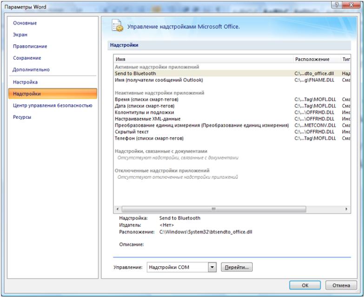Select Дата (списки смарт-тегов) add-in
364x297 pixels.
point(232,106)
